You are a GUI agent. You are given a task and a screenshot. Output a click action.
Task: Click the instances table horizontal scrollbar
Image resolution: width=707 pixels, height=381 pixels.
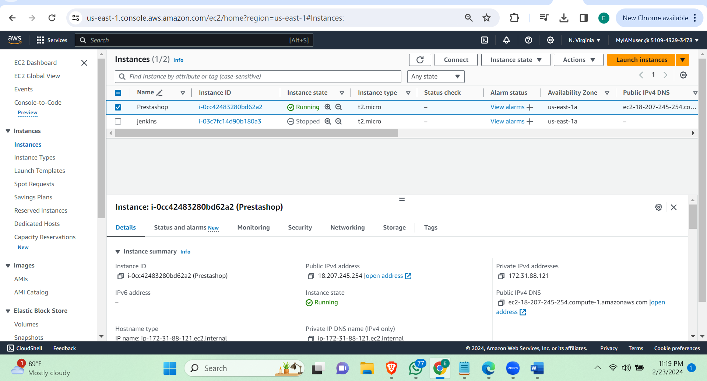click(256, 133)
